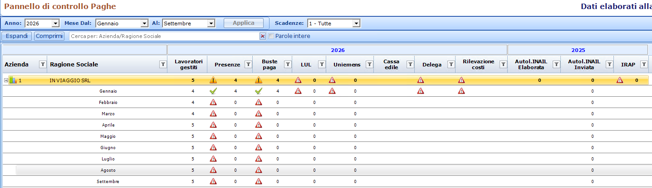This screenshot has width=652, height=188.
Task: Open the Cassa edile column filter icon
Action: pos(410,65)
